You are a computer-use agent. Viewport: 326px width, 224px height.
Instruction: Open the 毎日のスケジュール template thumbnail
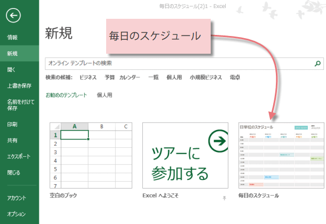[281, 155]
